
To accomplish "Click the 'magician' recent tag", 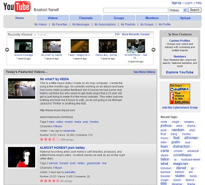I will click(x=180, y=164).
